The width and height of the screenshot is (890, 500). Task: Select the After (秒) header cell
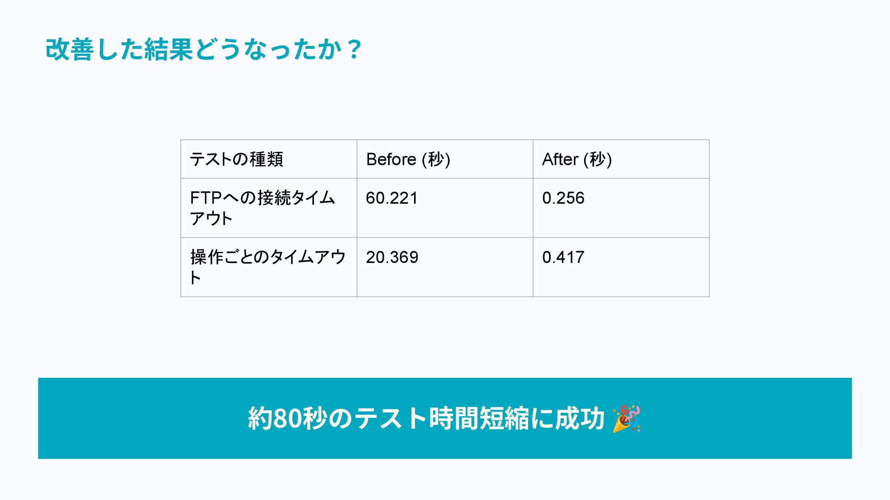[x=621, y=159]
